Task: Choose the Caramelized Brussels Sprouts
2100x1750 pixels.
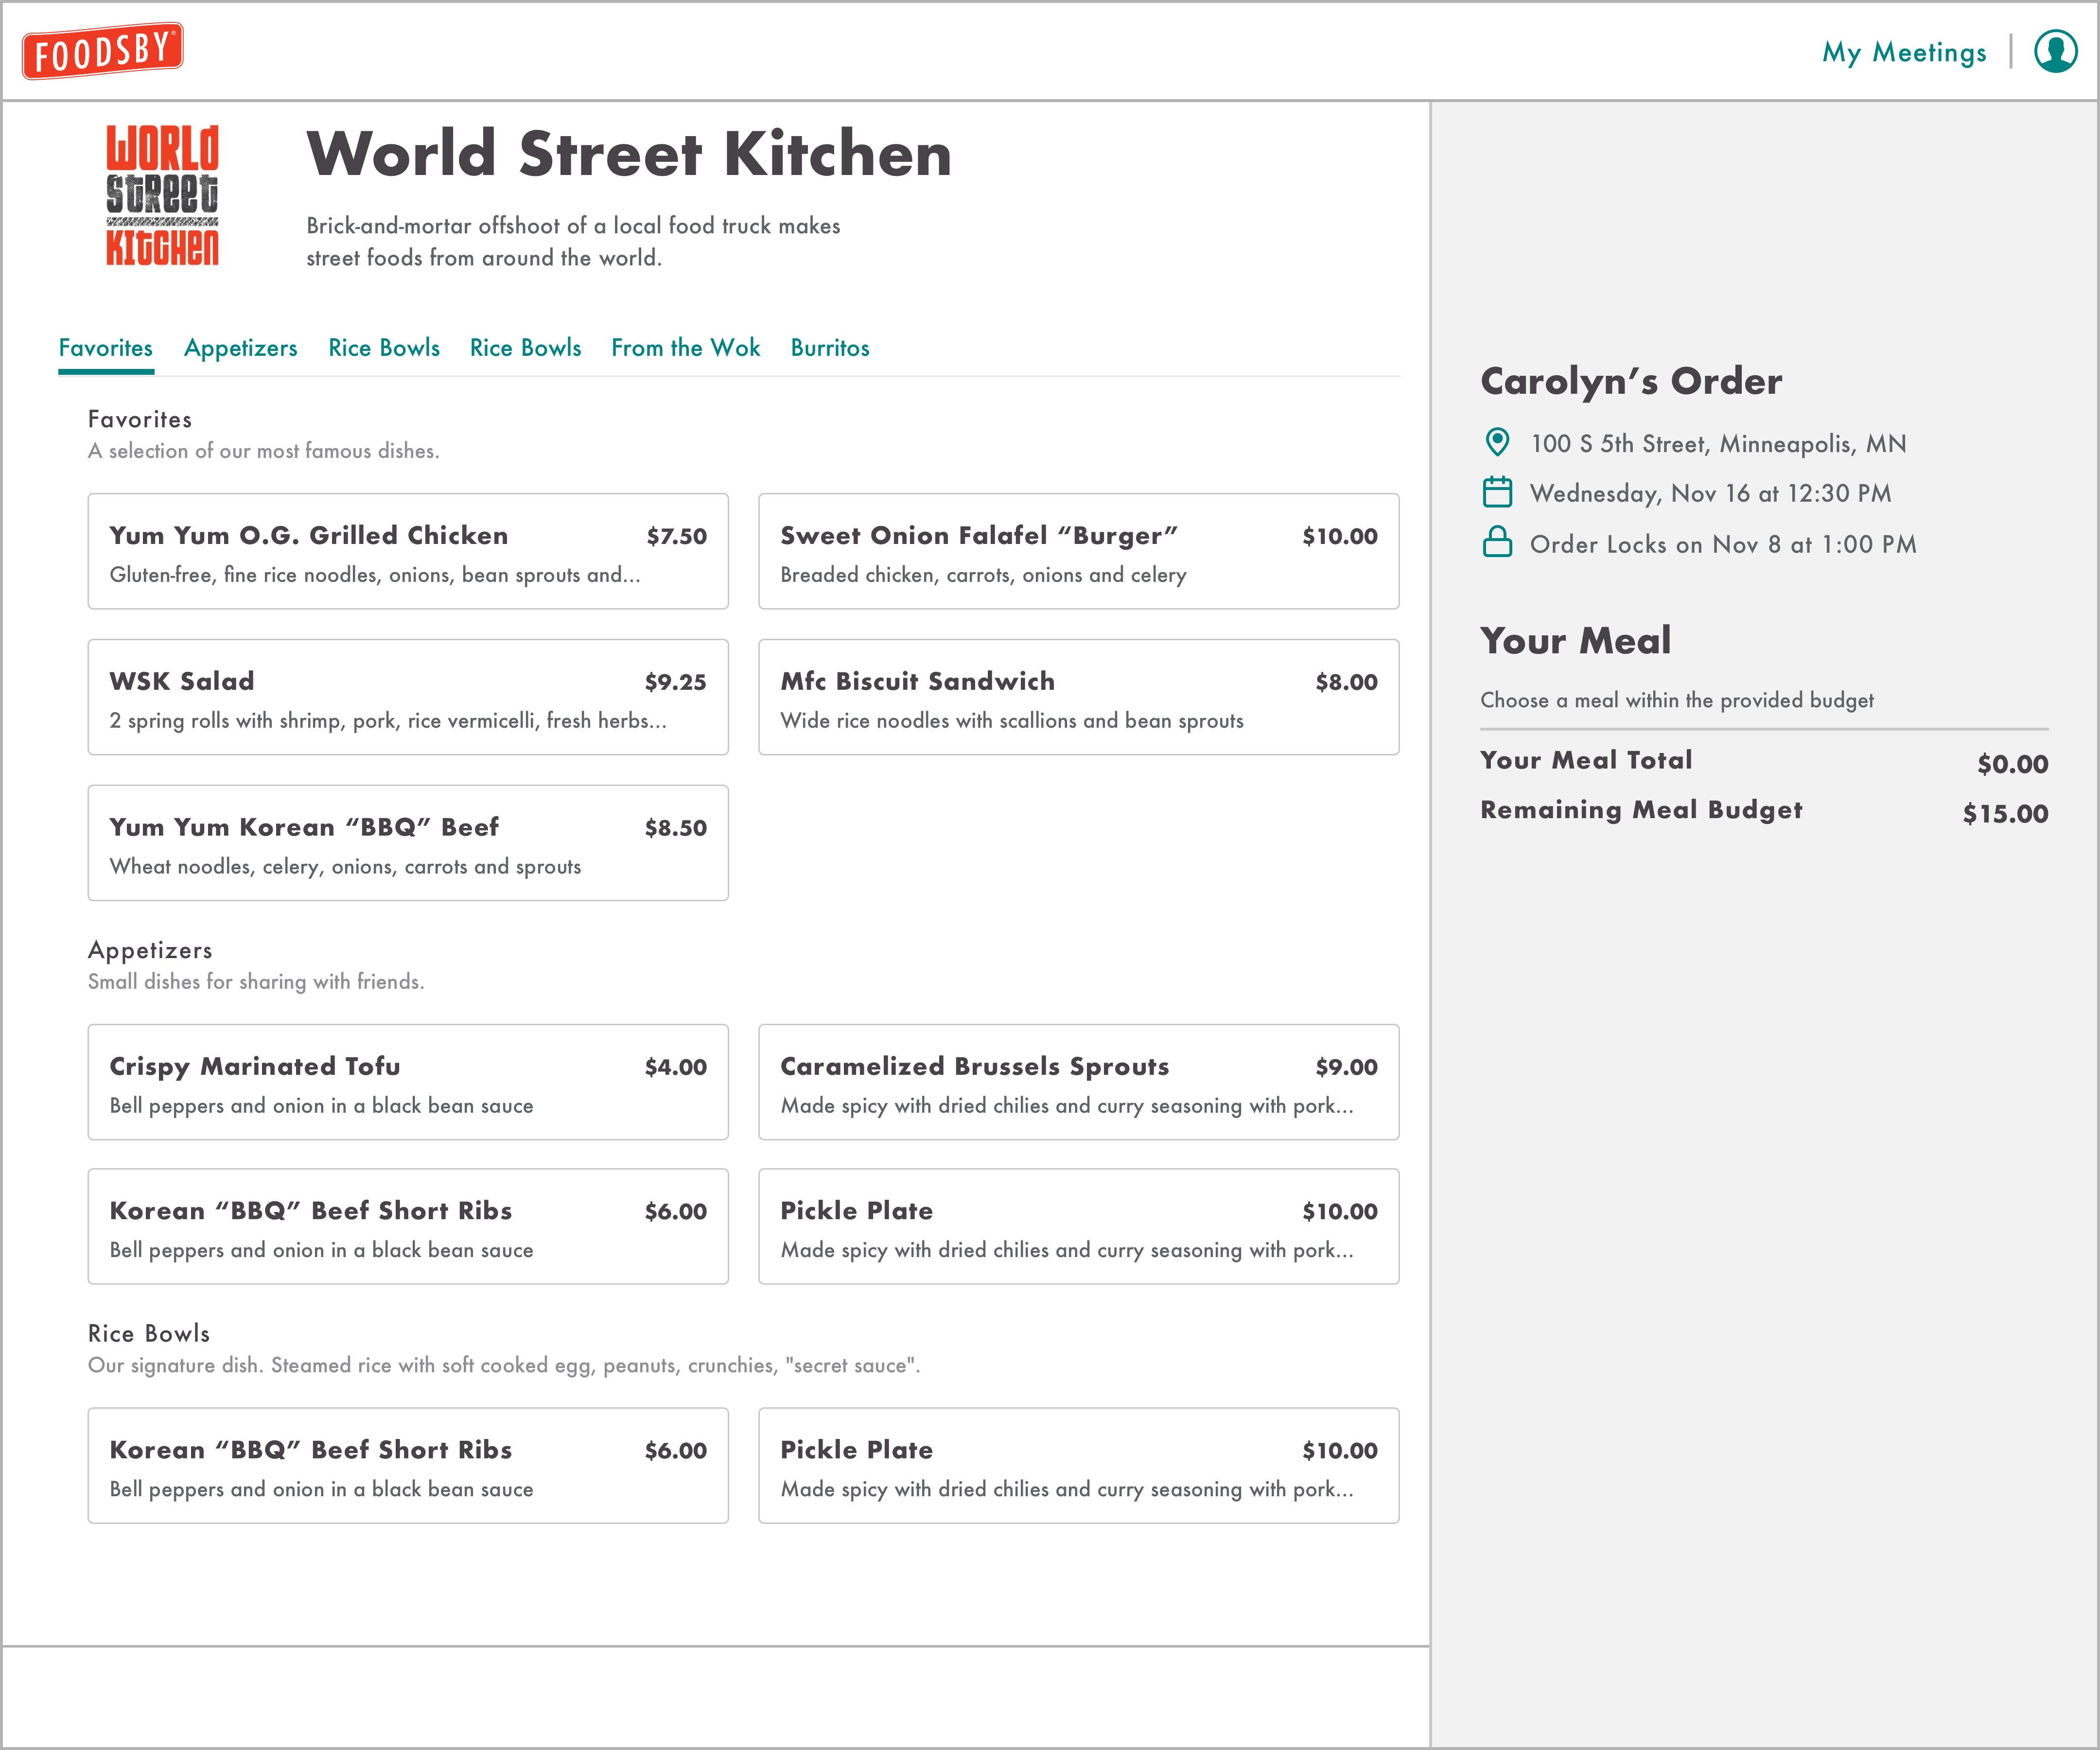Action: 1078,1082
